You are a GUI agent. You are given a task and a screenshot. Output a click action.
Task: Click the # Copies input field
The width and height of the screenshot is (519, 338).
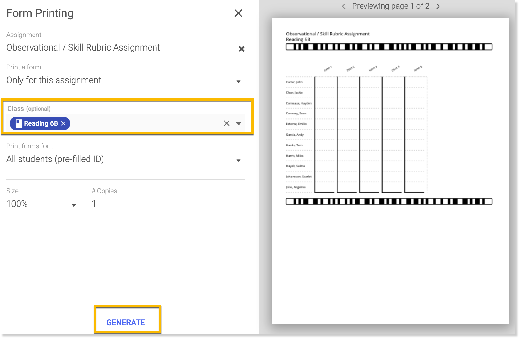tap(168, 204)
